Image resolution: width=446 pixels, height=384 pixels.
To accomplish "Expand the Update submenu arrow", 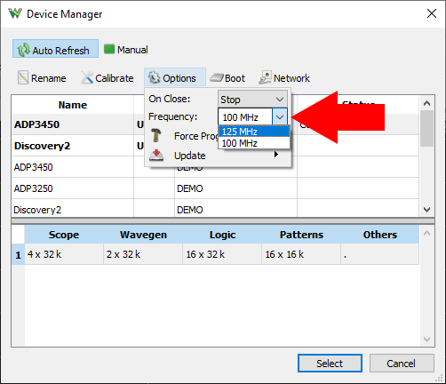I will tap(276, 155).
